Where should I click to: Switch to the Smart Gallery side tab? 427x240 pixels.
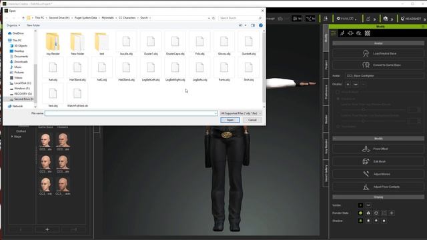tap(326, 173)
